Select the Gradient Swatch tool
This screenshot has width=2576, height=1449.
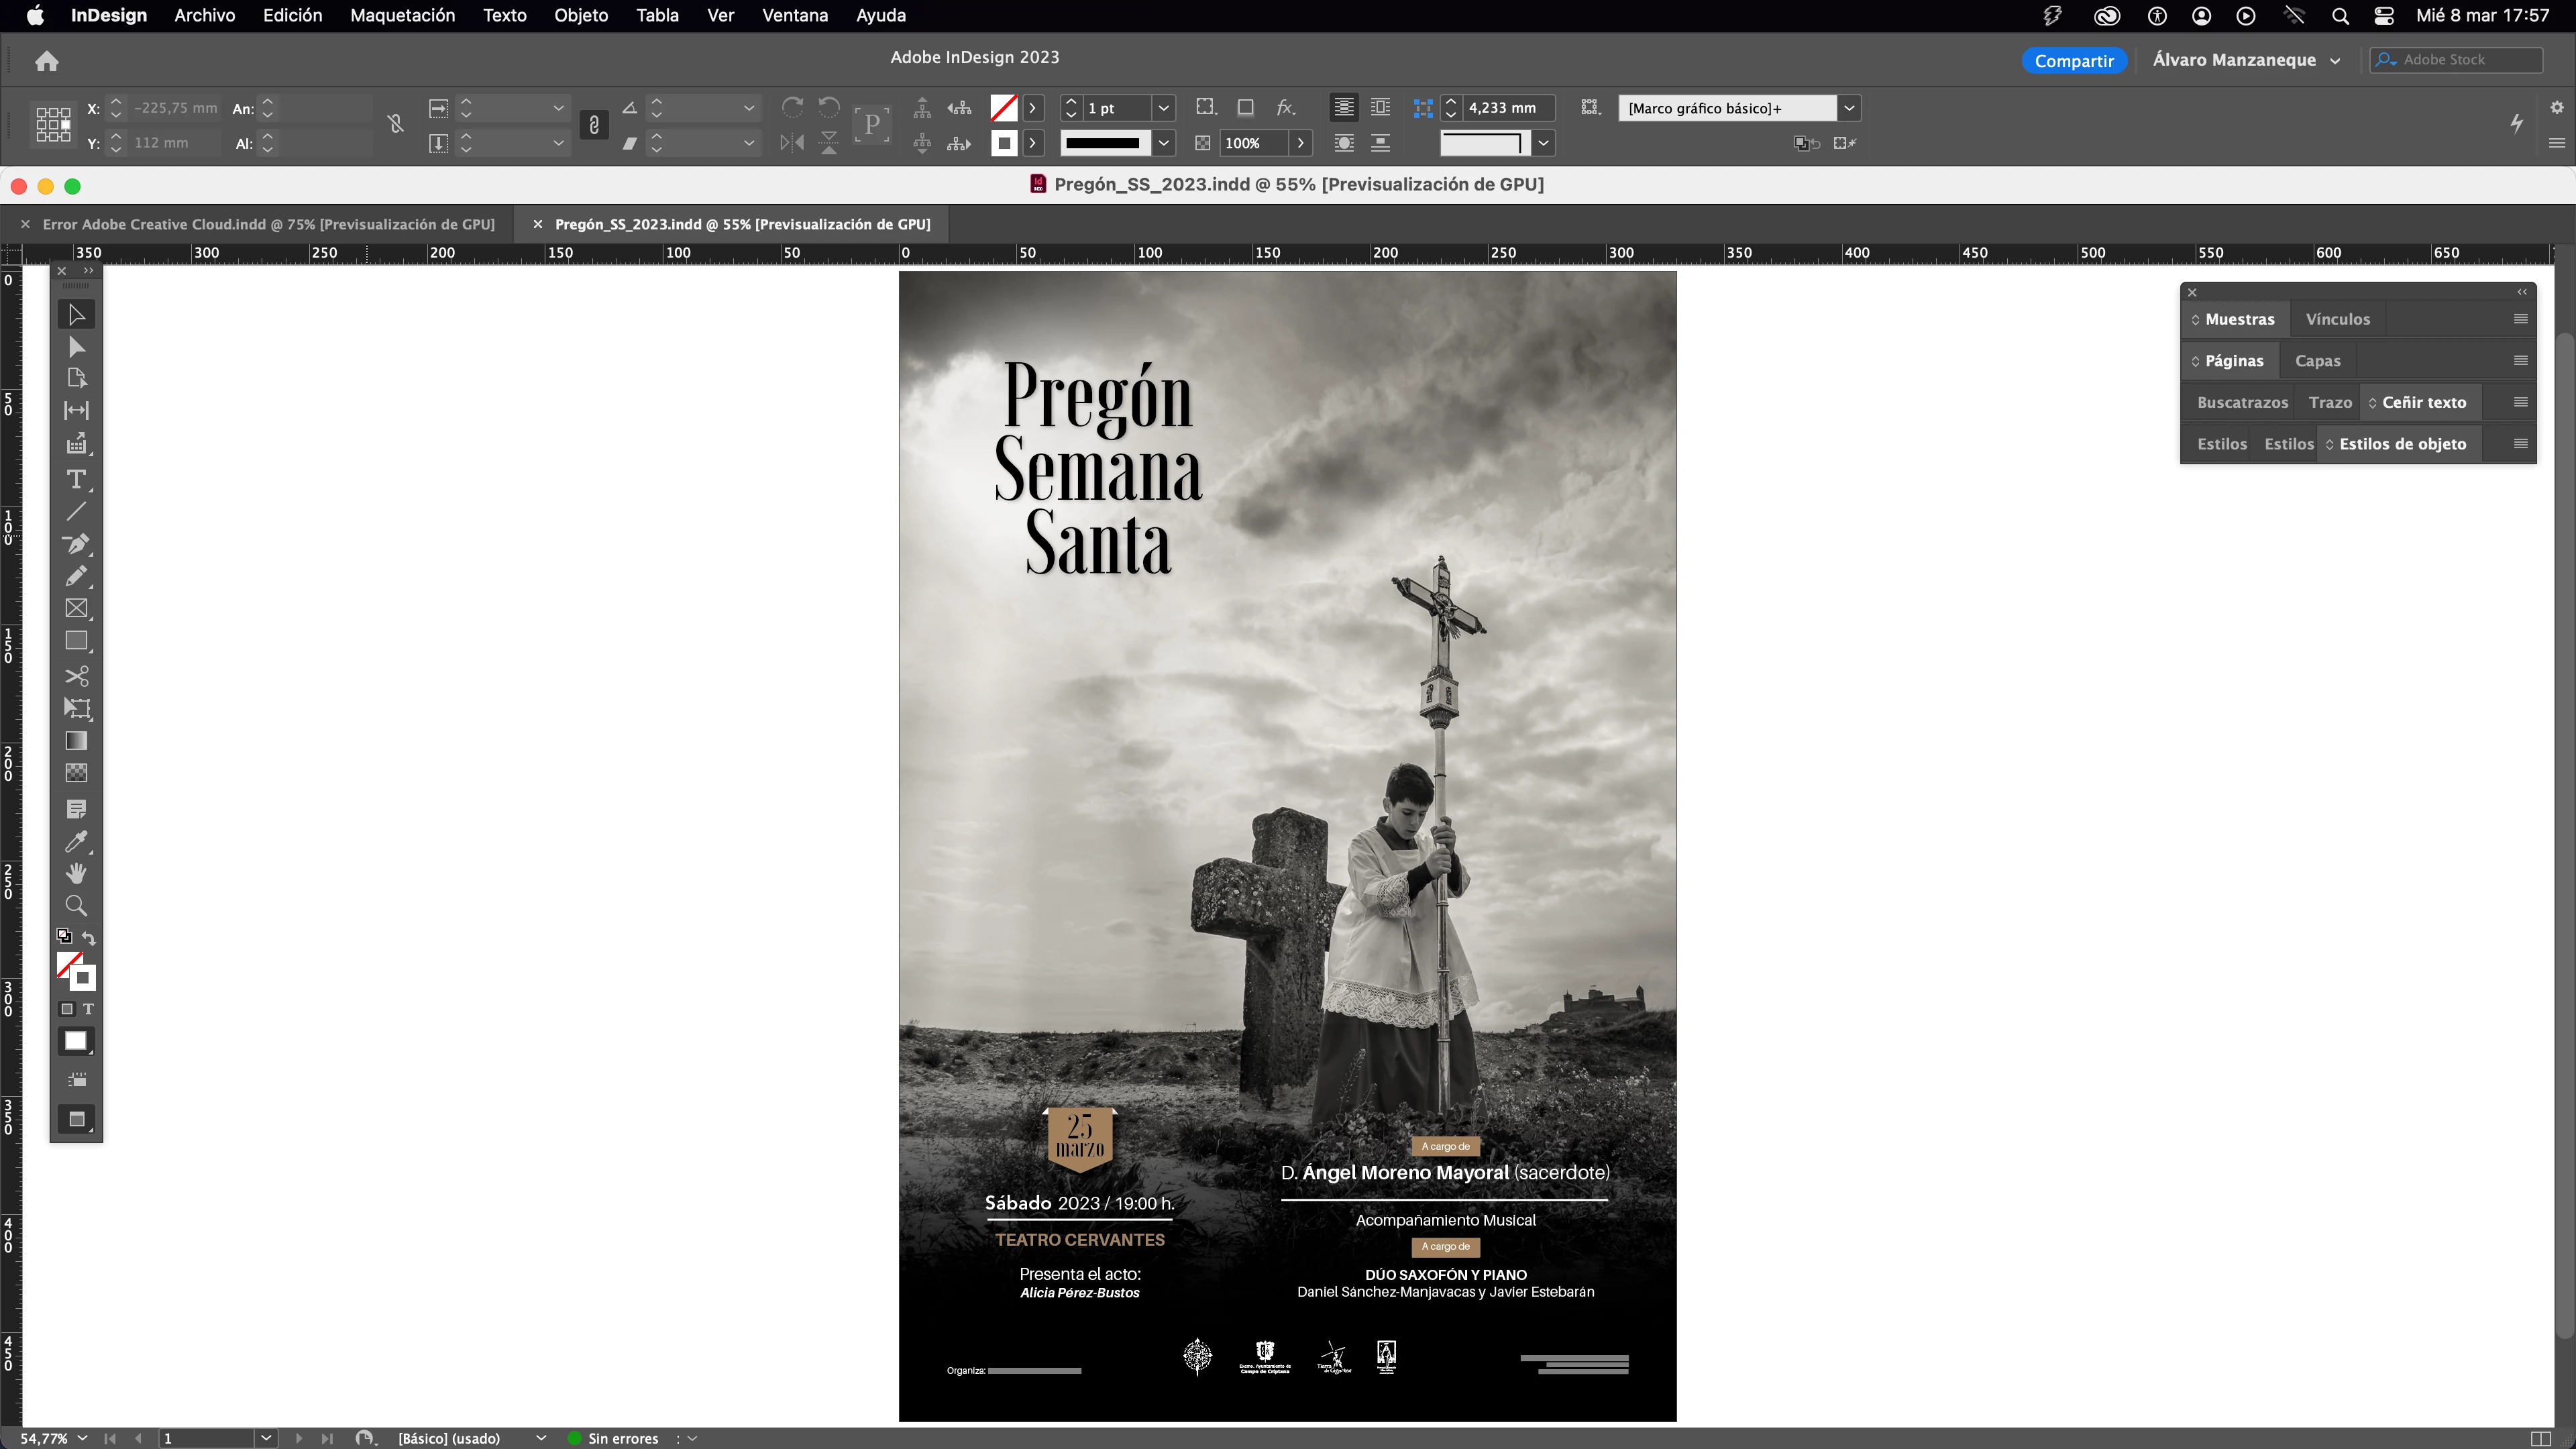(76, 741)
